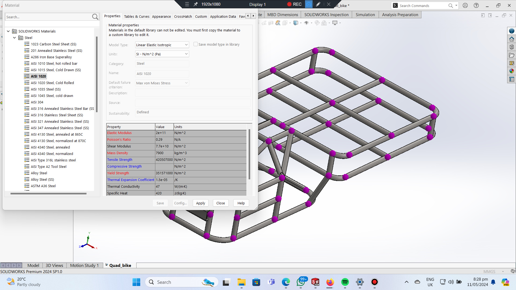The image size is (516, 290).
Task: Switch to the Appearance tab
Action: tap(161, 16)
